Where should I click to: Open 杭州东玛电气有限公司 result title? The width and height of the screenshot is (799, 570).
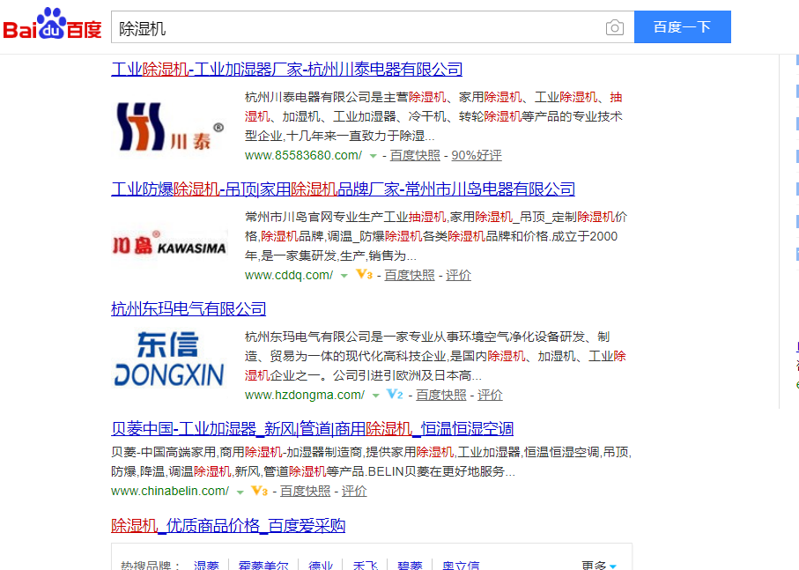point(189,309)
